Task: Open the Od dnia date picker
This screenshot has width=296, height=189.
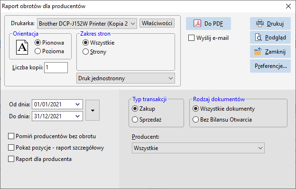Action: pyautogui.click(x=77, y=104)
